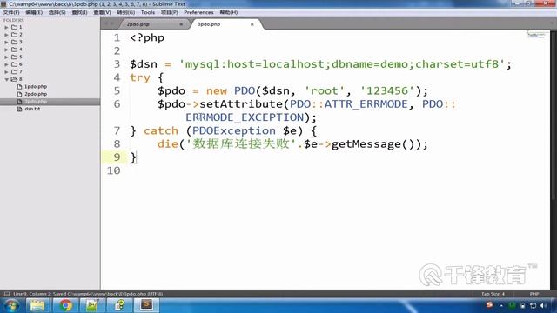Click the folder 7 icon
The height and width of the screenshot is (313, 557).
(x=14, y=72)
